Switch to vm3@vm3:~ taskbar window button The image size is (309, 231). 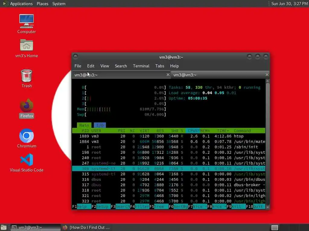[x=36, y=227]
